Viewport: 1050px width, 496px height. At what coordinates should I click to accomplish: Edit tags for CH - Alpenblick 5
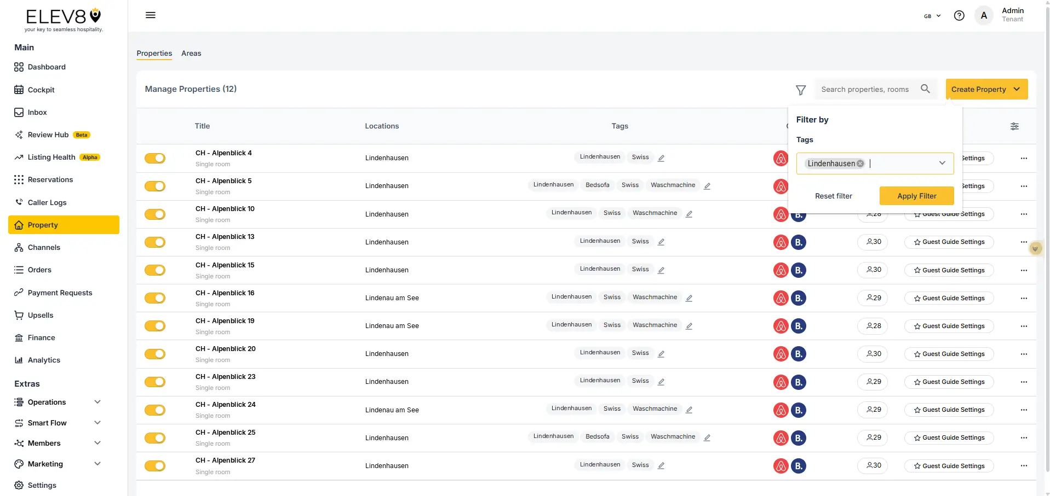[707, 186]
